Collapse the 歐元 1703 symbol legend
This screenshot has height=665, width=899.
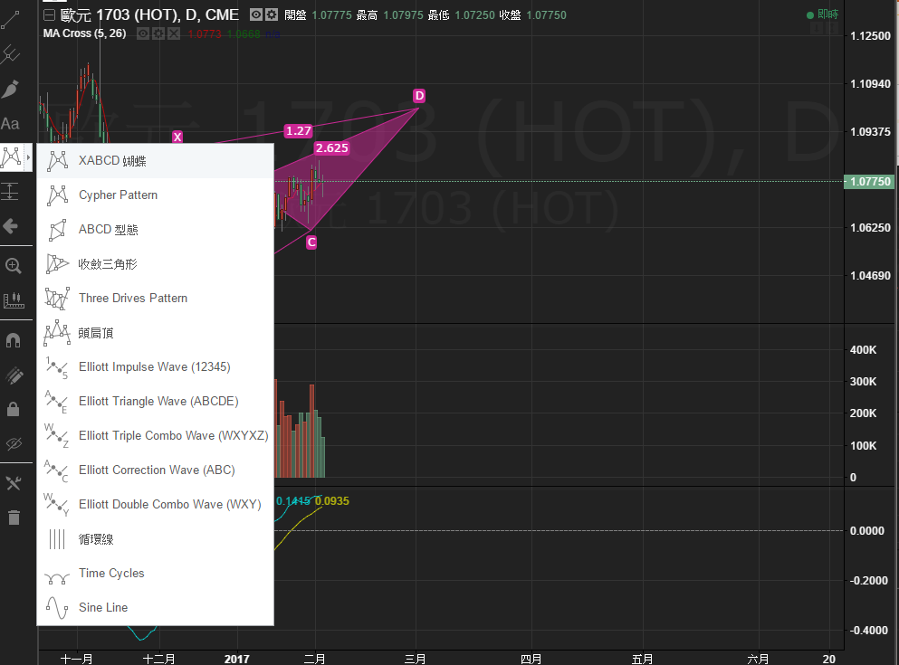tap(49, 14)
